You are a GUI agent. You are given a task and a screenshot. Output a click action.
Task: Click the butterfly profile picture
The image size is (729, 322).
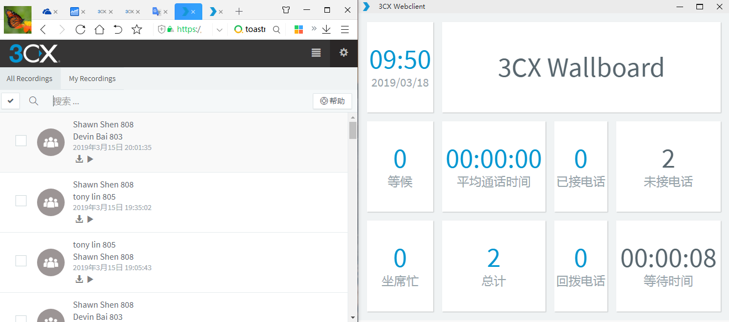coord(18,19)
